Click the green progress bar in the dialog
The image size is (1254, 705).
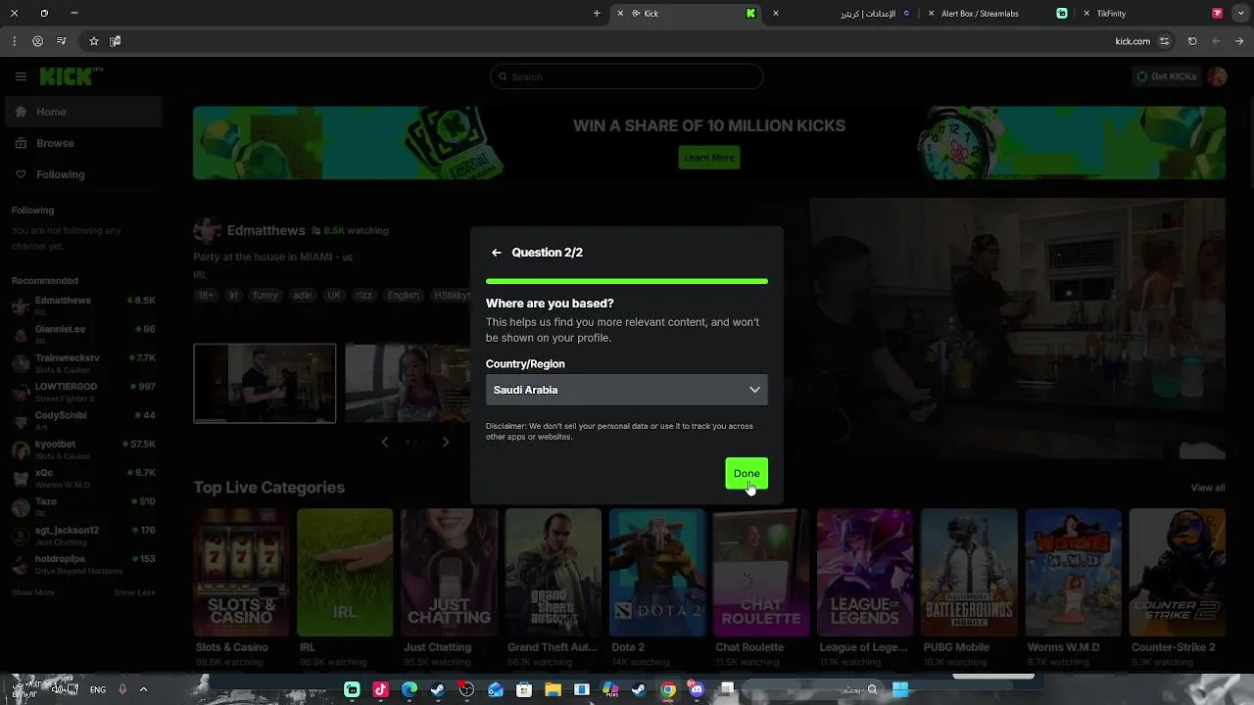pos(627,281)
